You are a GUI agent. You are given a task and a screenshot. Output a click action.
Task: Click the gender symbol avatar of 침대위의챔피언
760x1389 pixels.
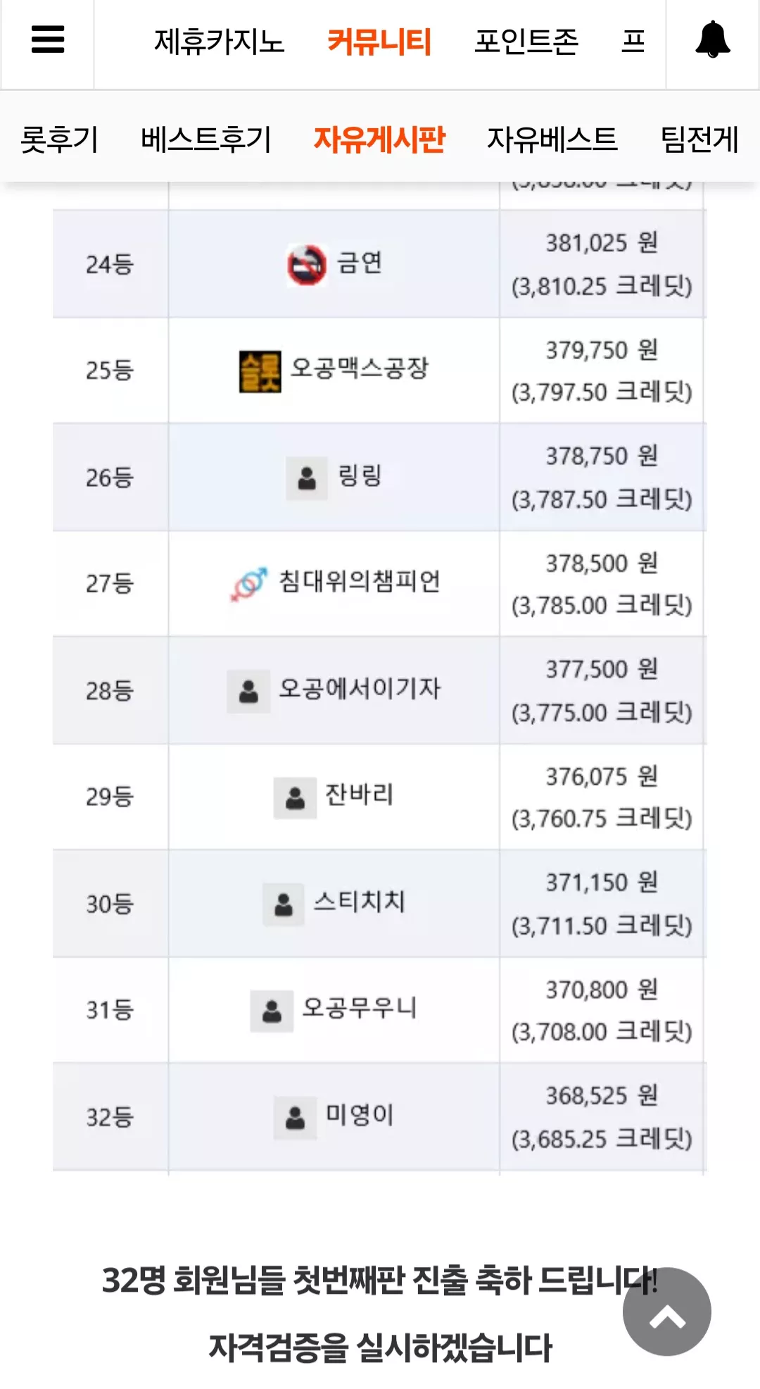click(x=249, y=584)
